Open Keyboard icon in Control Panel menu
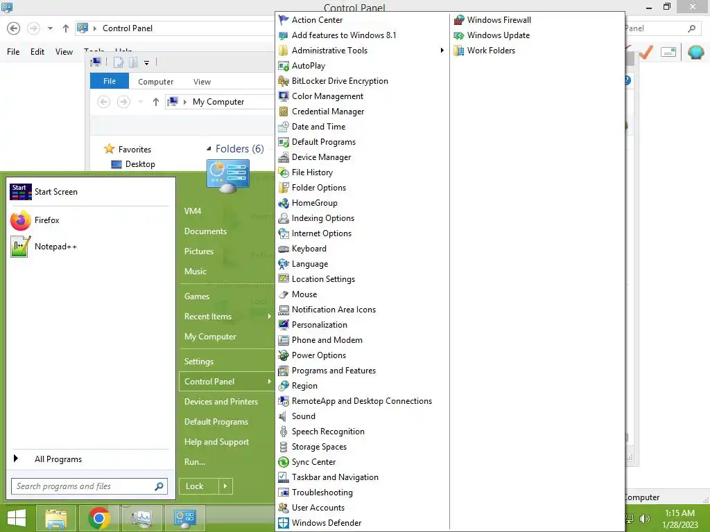The image size is (710, 532). (284, 249)
